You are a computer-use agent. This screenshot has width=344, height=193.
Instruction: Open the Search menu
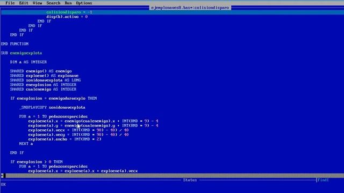[x=53, y=3]
